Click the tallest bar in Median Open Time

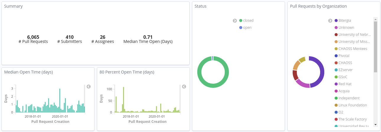(x=60, y=101)
